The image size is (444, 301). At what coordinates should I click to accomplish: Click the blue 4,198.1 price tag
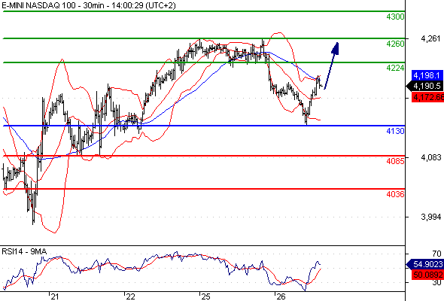[x=427, y=75]
